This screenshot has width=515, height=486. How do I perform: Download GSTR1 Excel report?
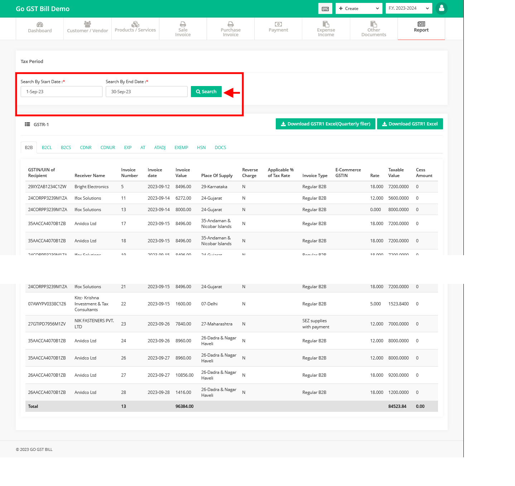(410, 124)
